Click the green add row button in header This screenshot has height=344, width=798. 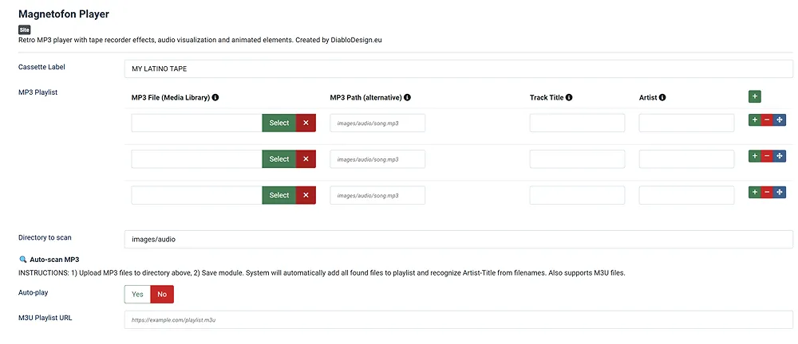754,96
